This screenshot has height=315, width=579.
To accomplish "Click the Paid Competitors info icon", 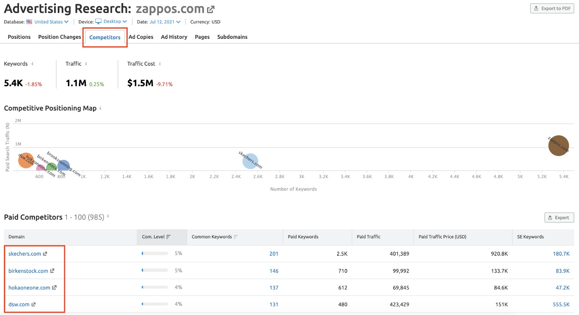I will point(108,216).
